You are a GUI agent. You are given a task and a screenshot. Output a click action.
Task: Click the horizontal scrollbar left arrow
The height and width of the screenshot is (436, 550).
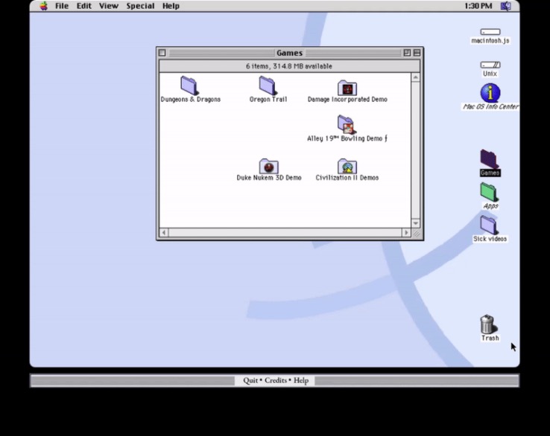(x=164, y=233)
